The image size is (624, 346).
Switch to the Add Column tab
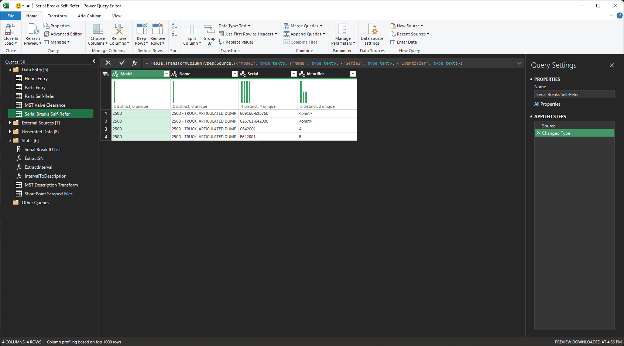(90, 16)
